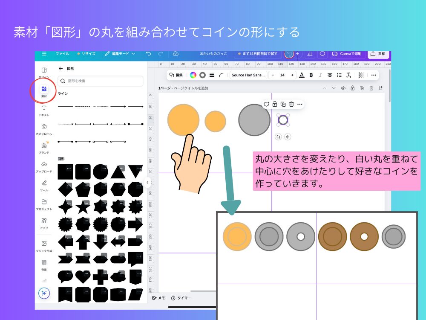Open the transparency checkerboard icon in toolbar
426x320 pixels.
(x=361, y=75)
